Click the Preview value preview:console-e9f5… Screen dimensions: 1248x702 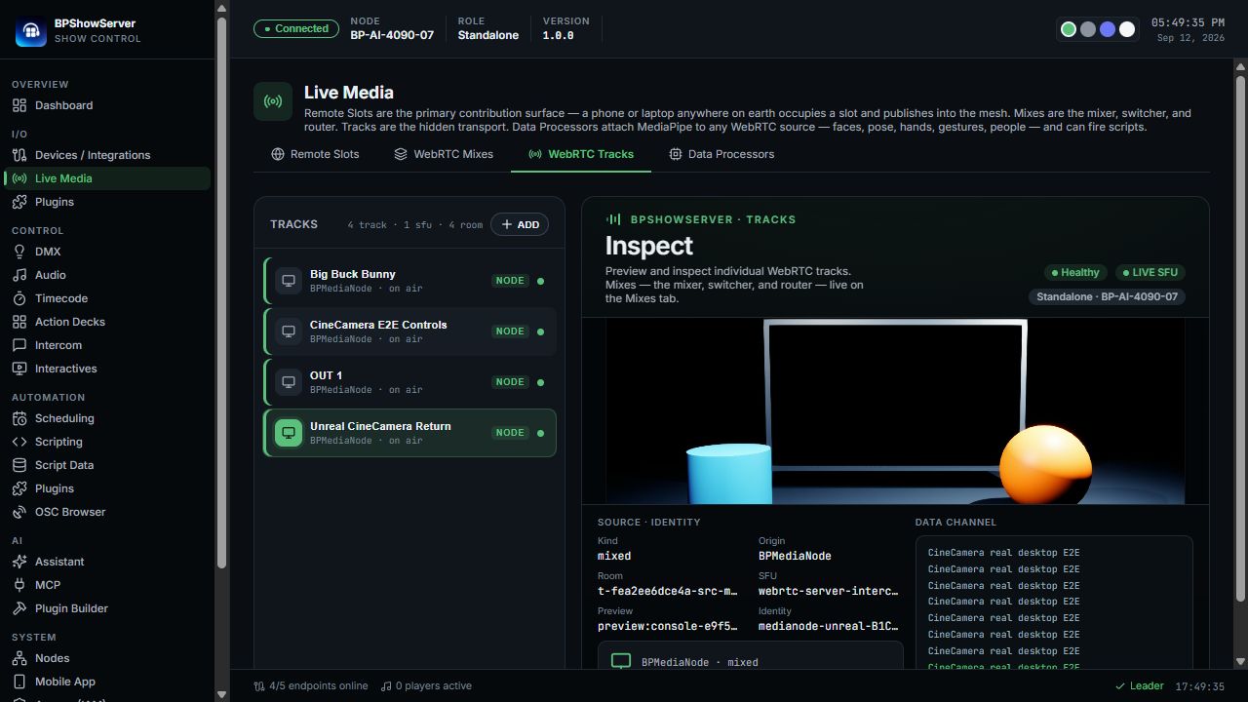(x=667, y=626)
